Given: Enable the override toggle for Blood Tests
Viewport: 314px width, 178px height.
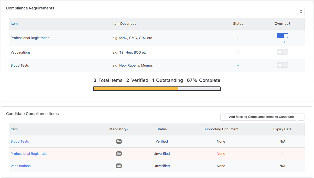Looking at the screenshot, I should pos(282,65).
